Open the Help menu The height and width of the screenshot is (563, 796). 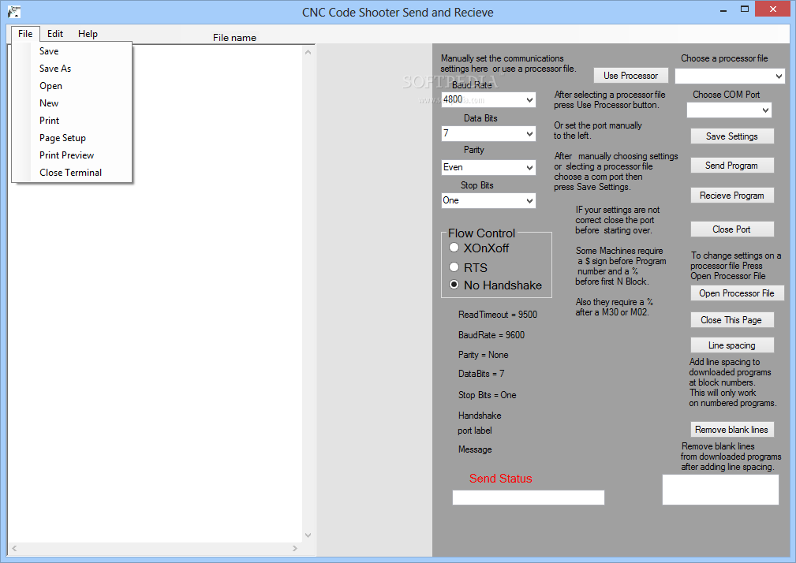[x=88, y=33]
